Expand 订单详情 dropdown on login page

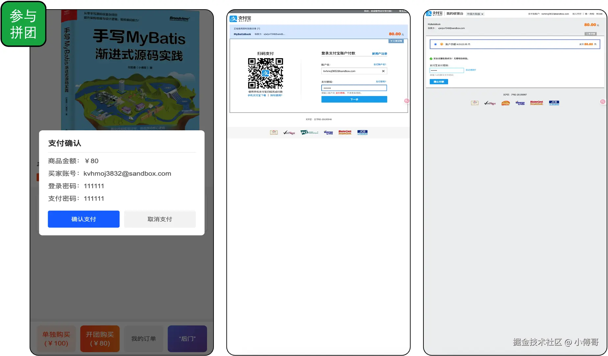click(x=396, y=41)
